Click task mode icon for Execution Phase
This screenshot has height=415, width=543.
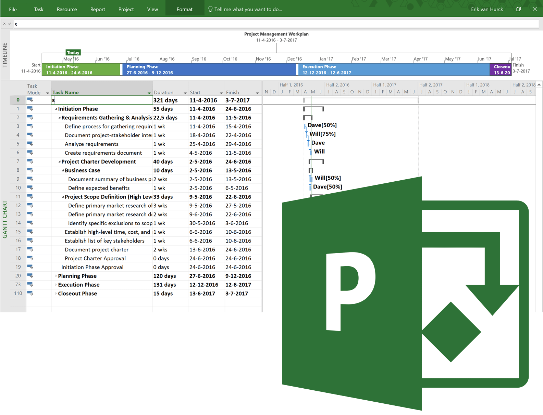coord(30,285)
